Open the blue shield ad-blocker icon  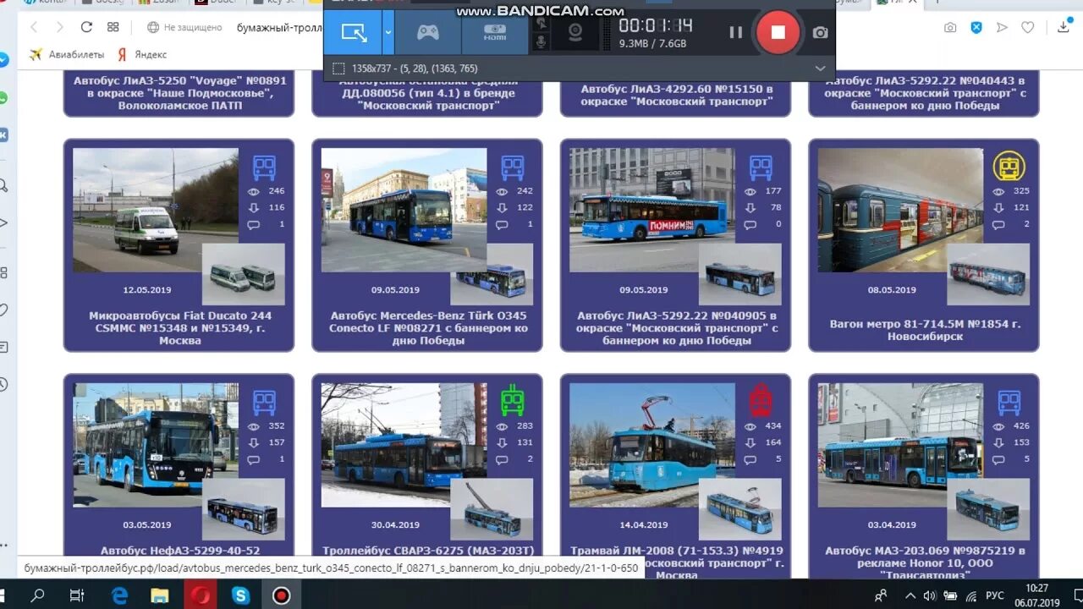[976, 28]
